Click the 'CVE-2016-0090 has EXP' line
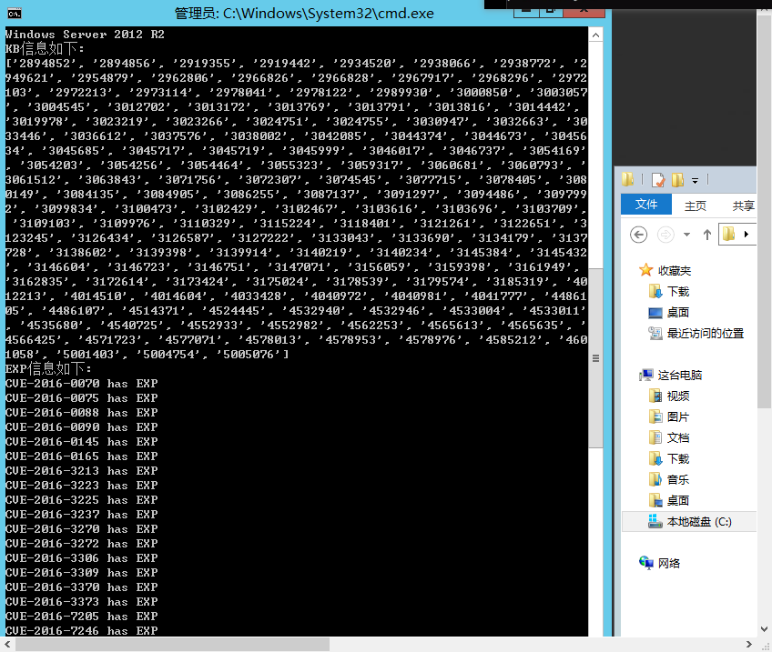The height and width of the screenshot is (652, 772). tap(81, 427)
